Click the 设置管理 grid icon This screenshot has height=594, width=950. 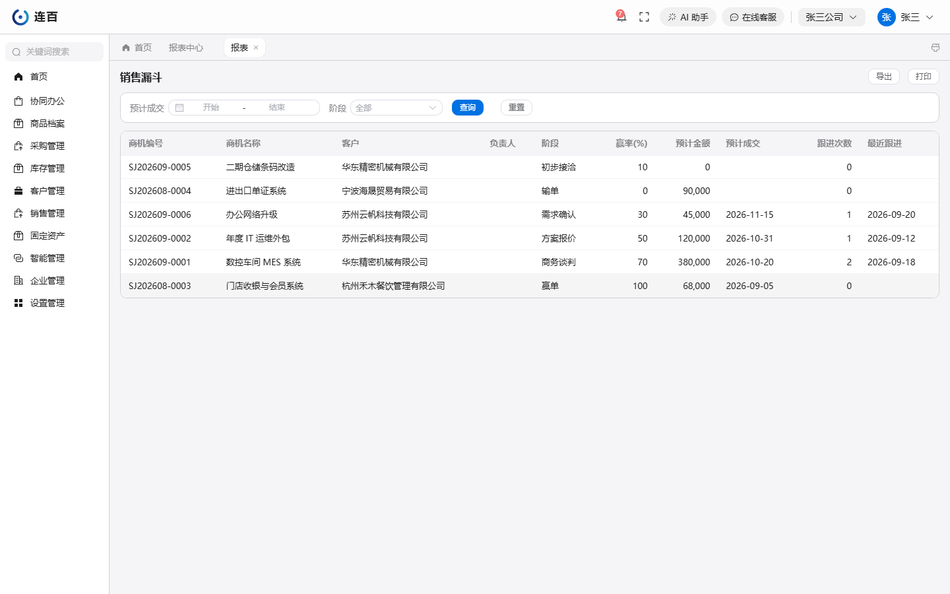pos(18,303)
